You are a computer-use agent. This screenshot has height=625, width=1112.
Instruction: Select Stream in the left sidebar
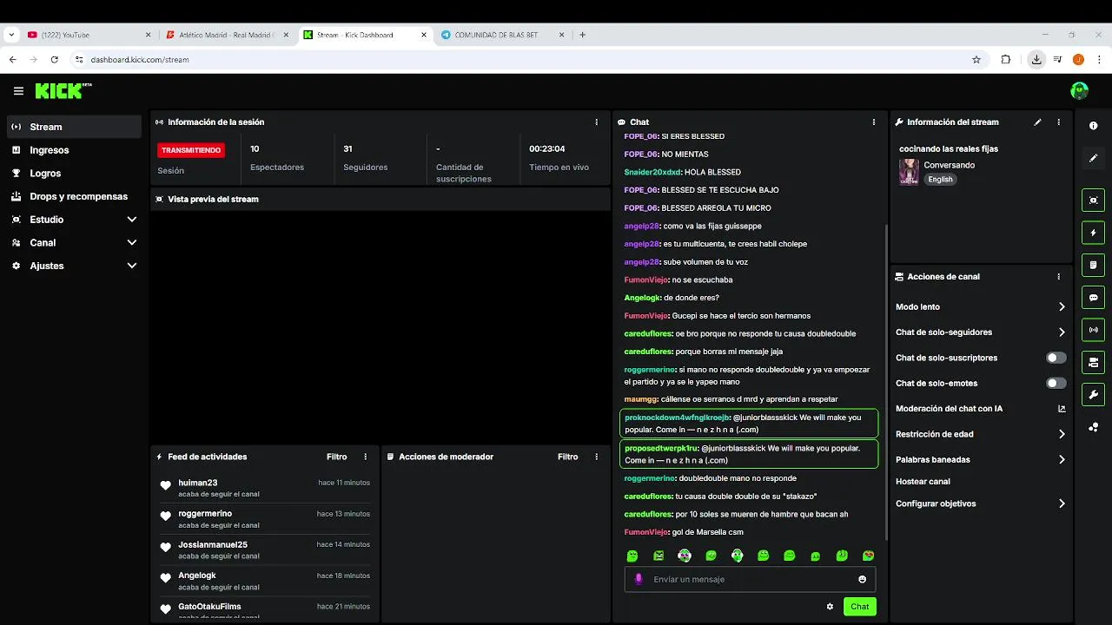pos(74,127)
